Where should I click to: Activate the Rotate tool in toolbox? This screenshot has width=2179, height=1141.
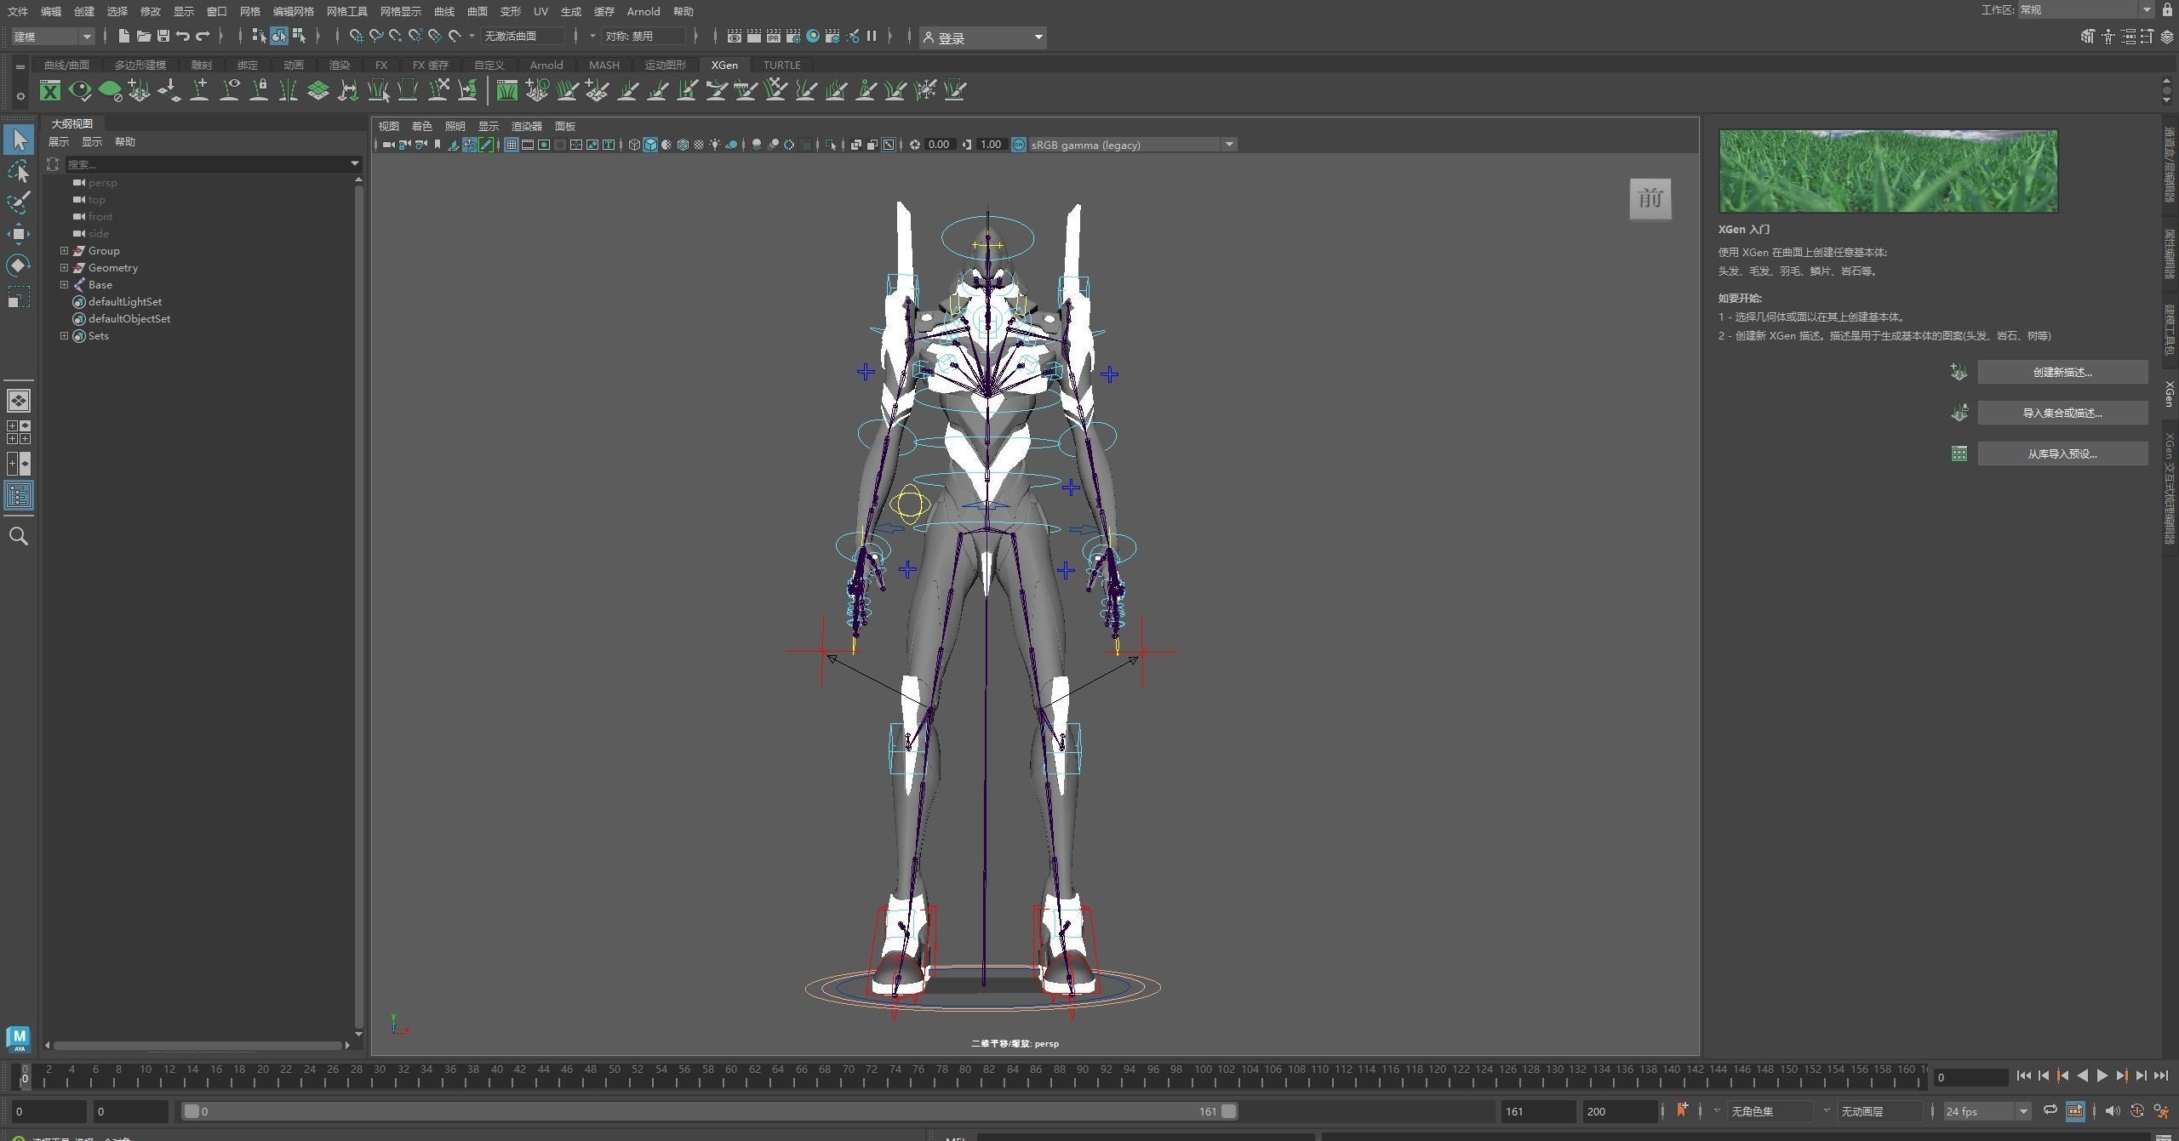pos(19,265)
